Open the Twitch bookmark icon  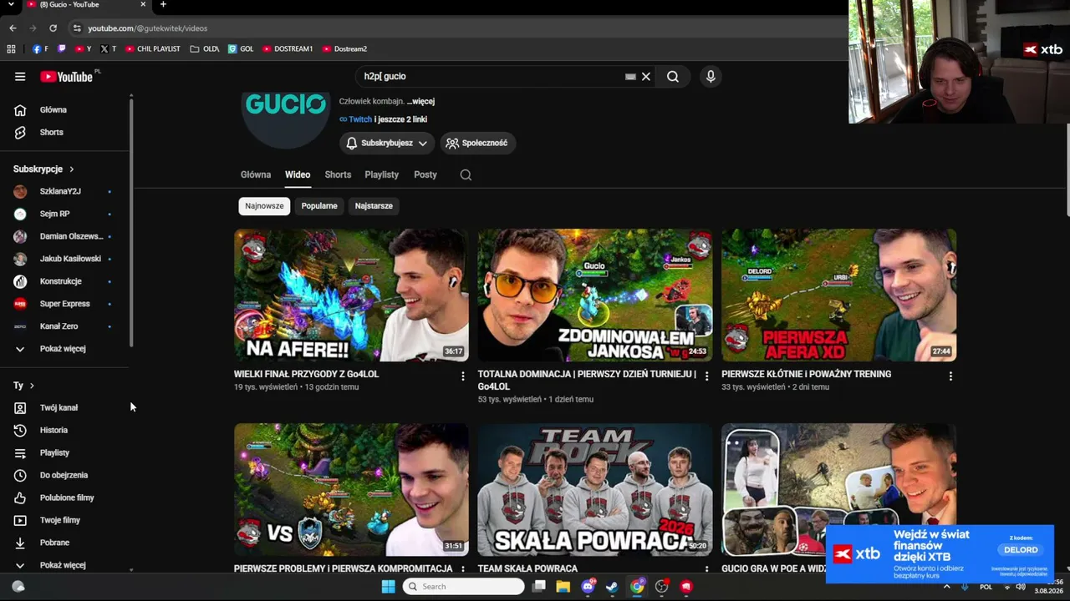pyautogui.click(x=62, y=49)
